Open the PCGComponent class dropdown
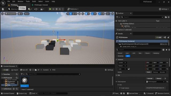171x96 pixels. (156, 82)
